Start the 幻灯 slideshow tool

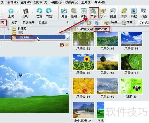26,13
